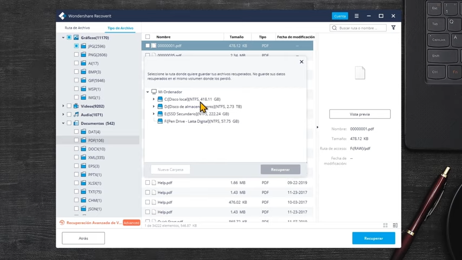Click the blue Recuperar button at bottom
This screenshot has height=260, width=462.
[374, 238]
